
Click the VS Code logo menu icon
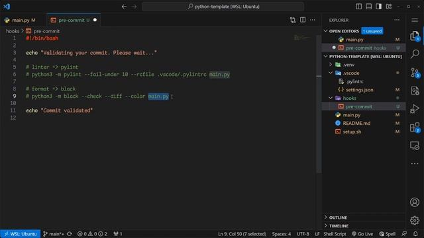pos(7,7)
